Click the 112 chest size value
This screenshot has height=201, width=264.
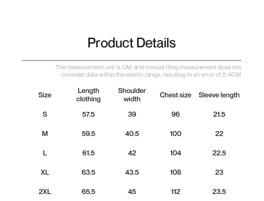click(x=175, y=192)
